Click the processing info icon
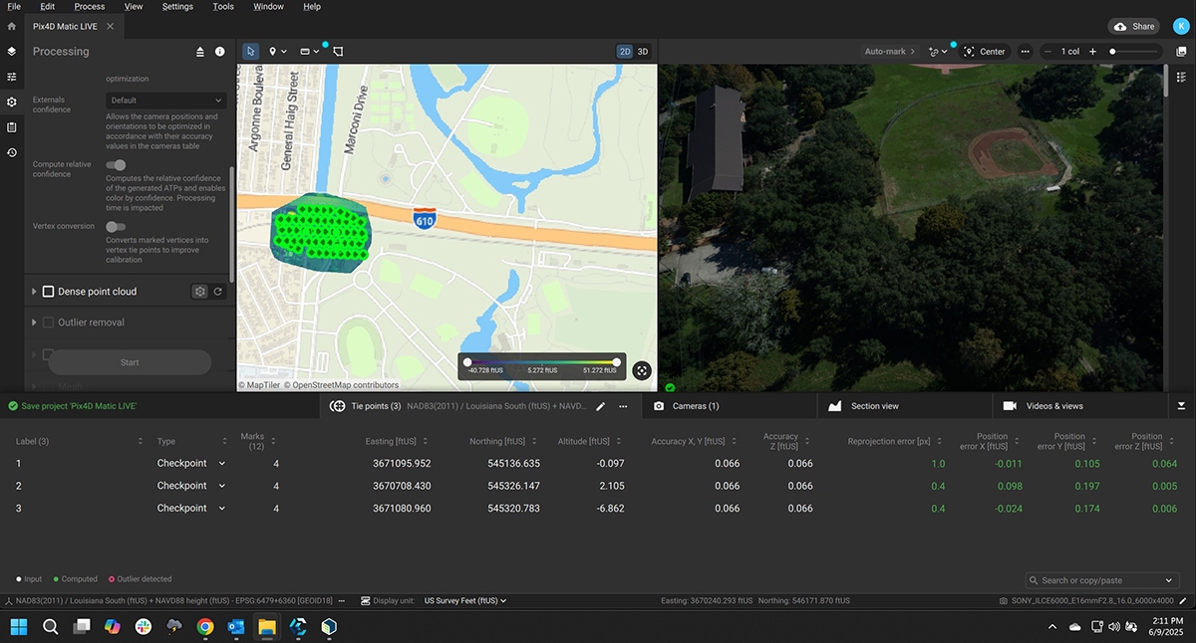This screenshot has height=643, width=1196. (x=220, y=52)
